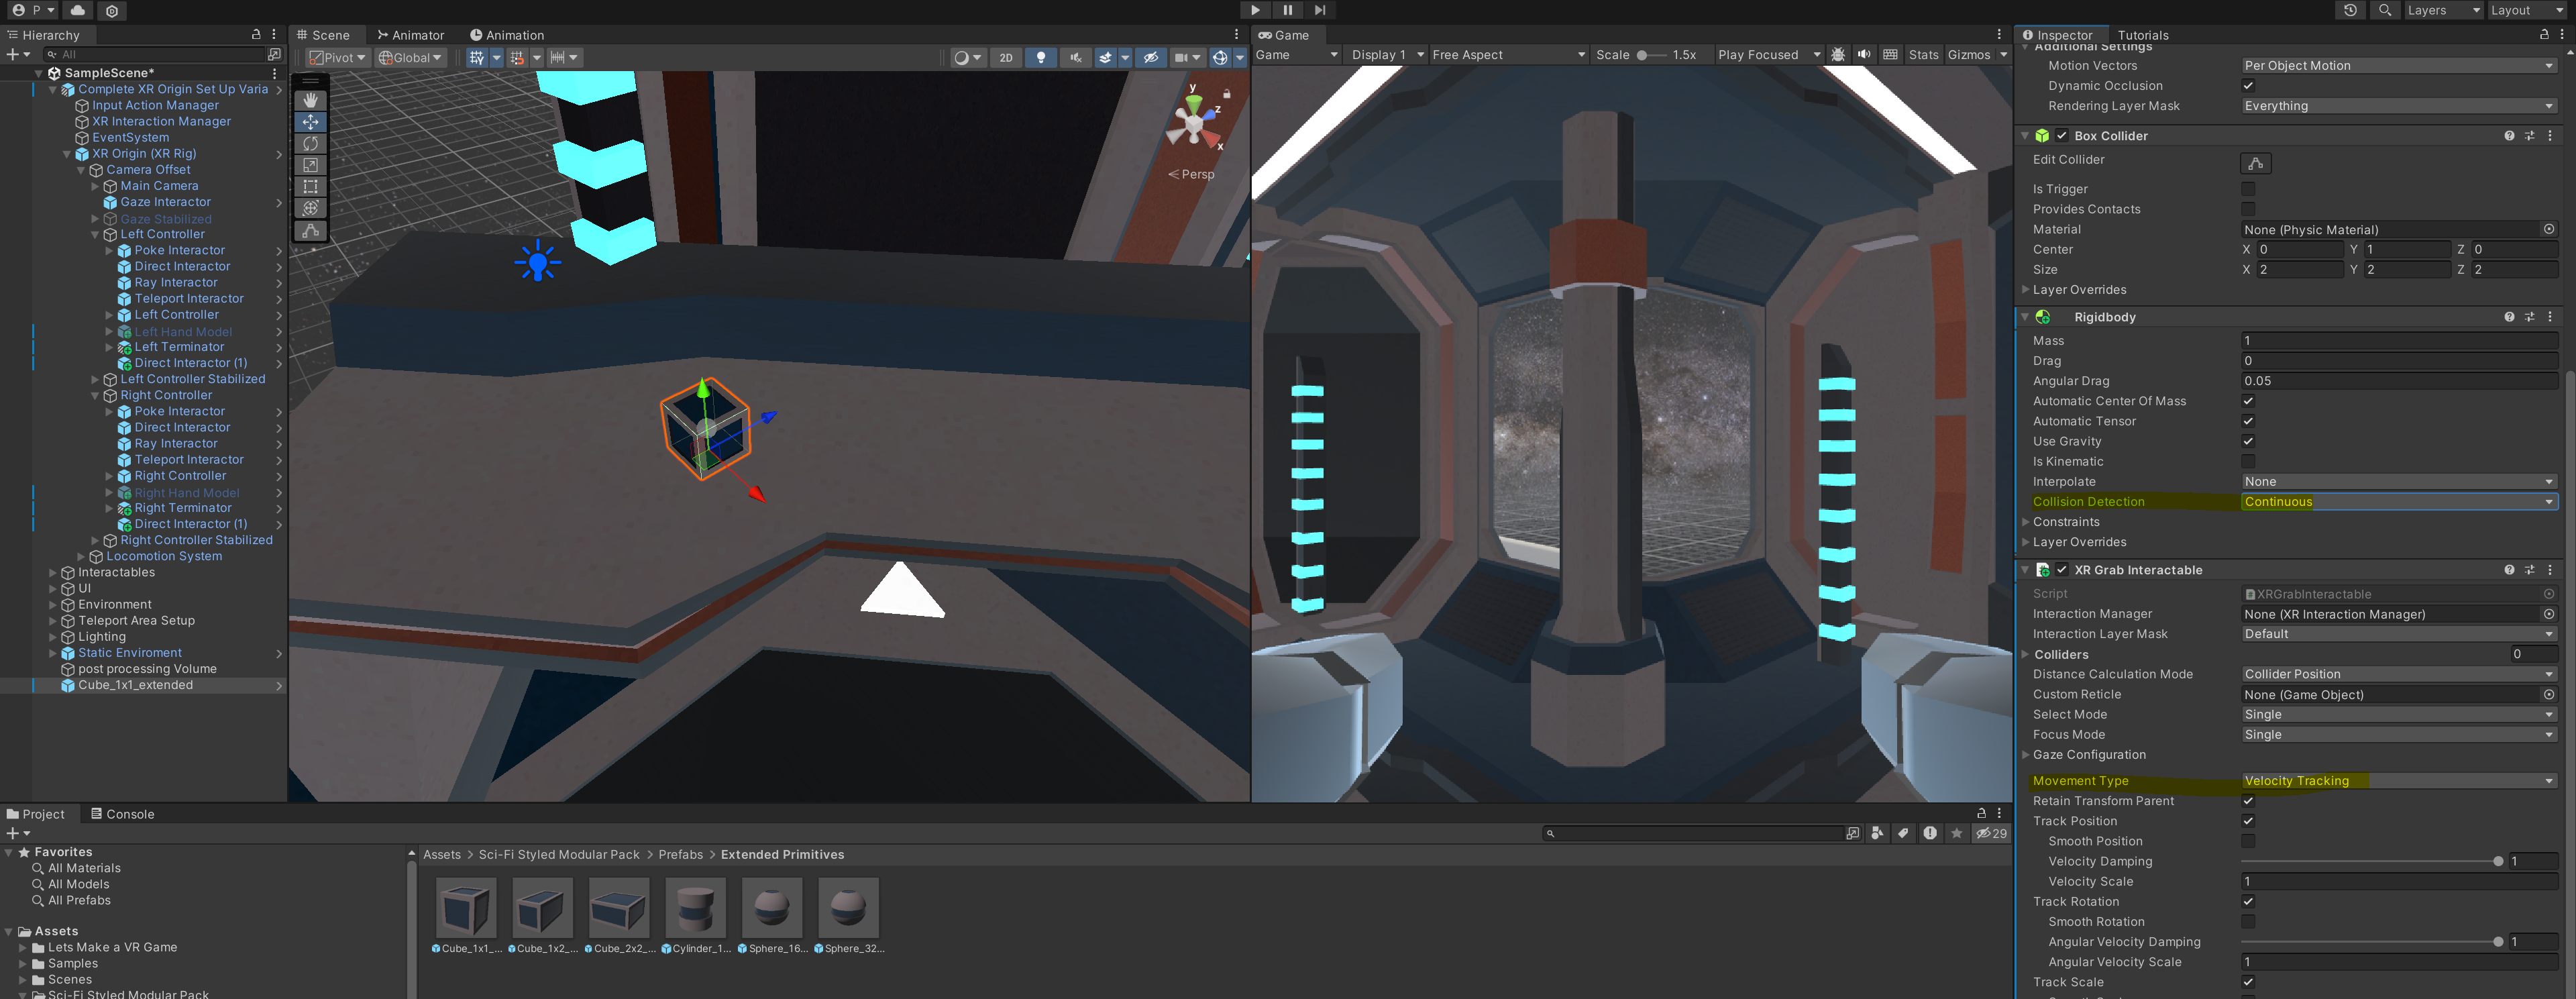Select the Hand view tool
The width and height of the screenshot is (2576, 999).
(310, 100)
